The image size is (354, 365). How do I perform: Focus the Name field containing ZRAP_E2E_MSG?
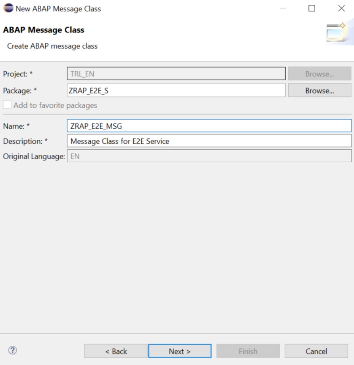[x=209, y=126]
